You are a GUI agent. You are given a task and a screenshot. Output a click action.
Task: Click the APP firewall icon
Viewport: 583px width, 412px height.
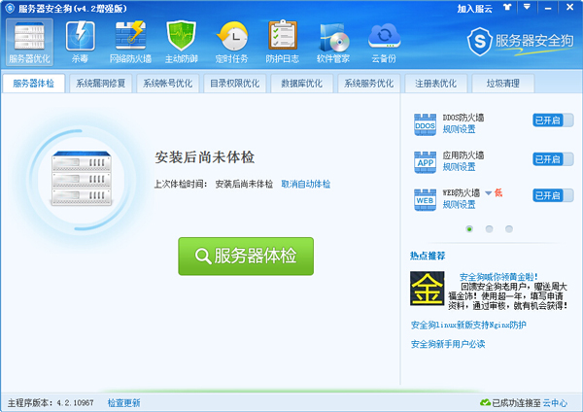coord(425,162)
